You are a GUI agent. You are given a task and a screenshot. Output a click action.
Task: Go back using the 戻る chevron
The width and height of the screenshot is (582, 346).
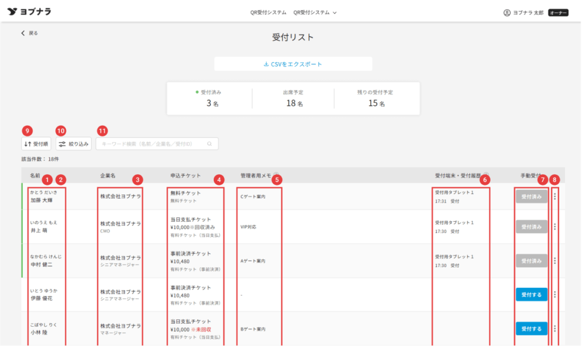pos(23,33)
